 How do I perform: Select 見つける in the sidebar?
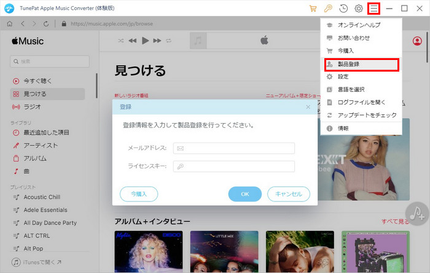pos(47,94)
